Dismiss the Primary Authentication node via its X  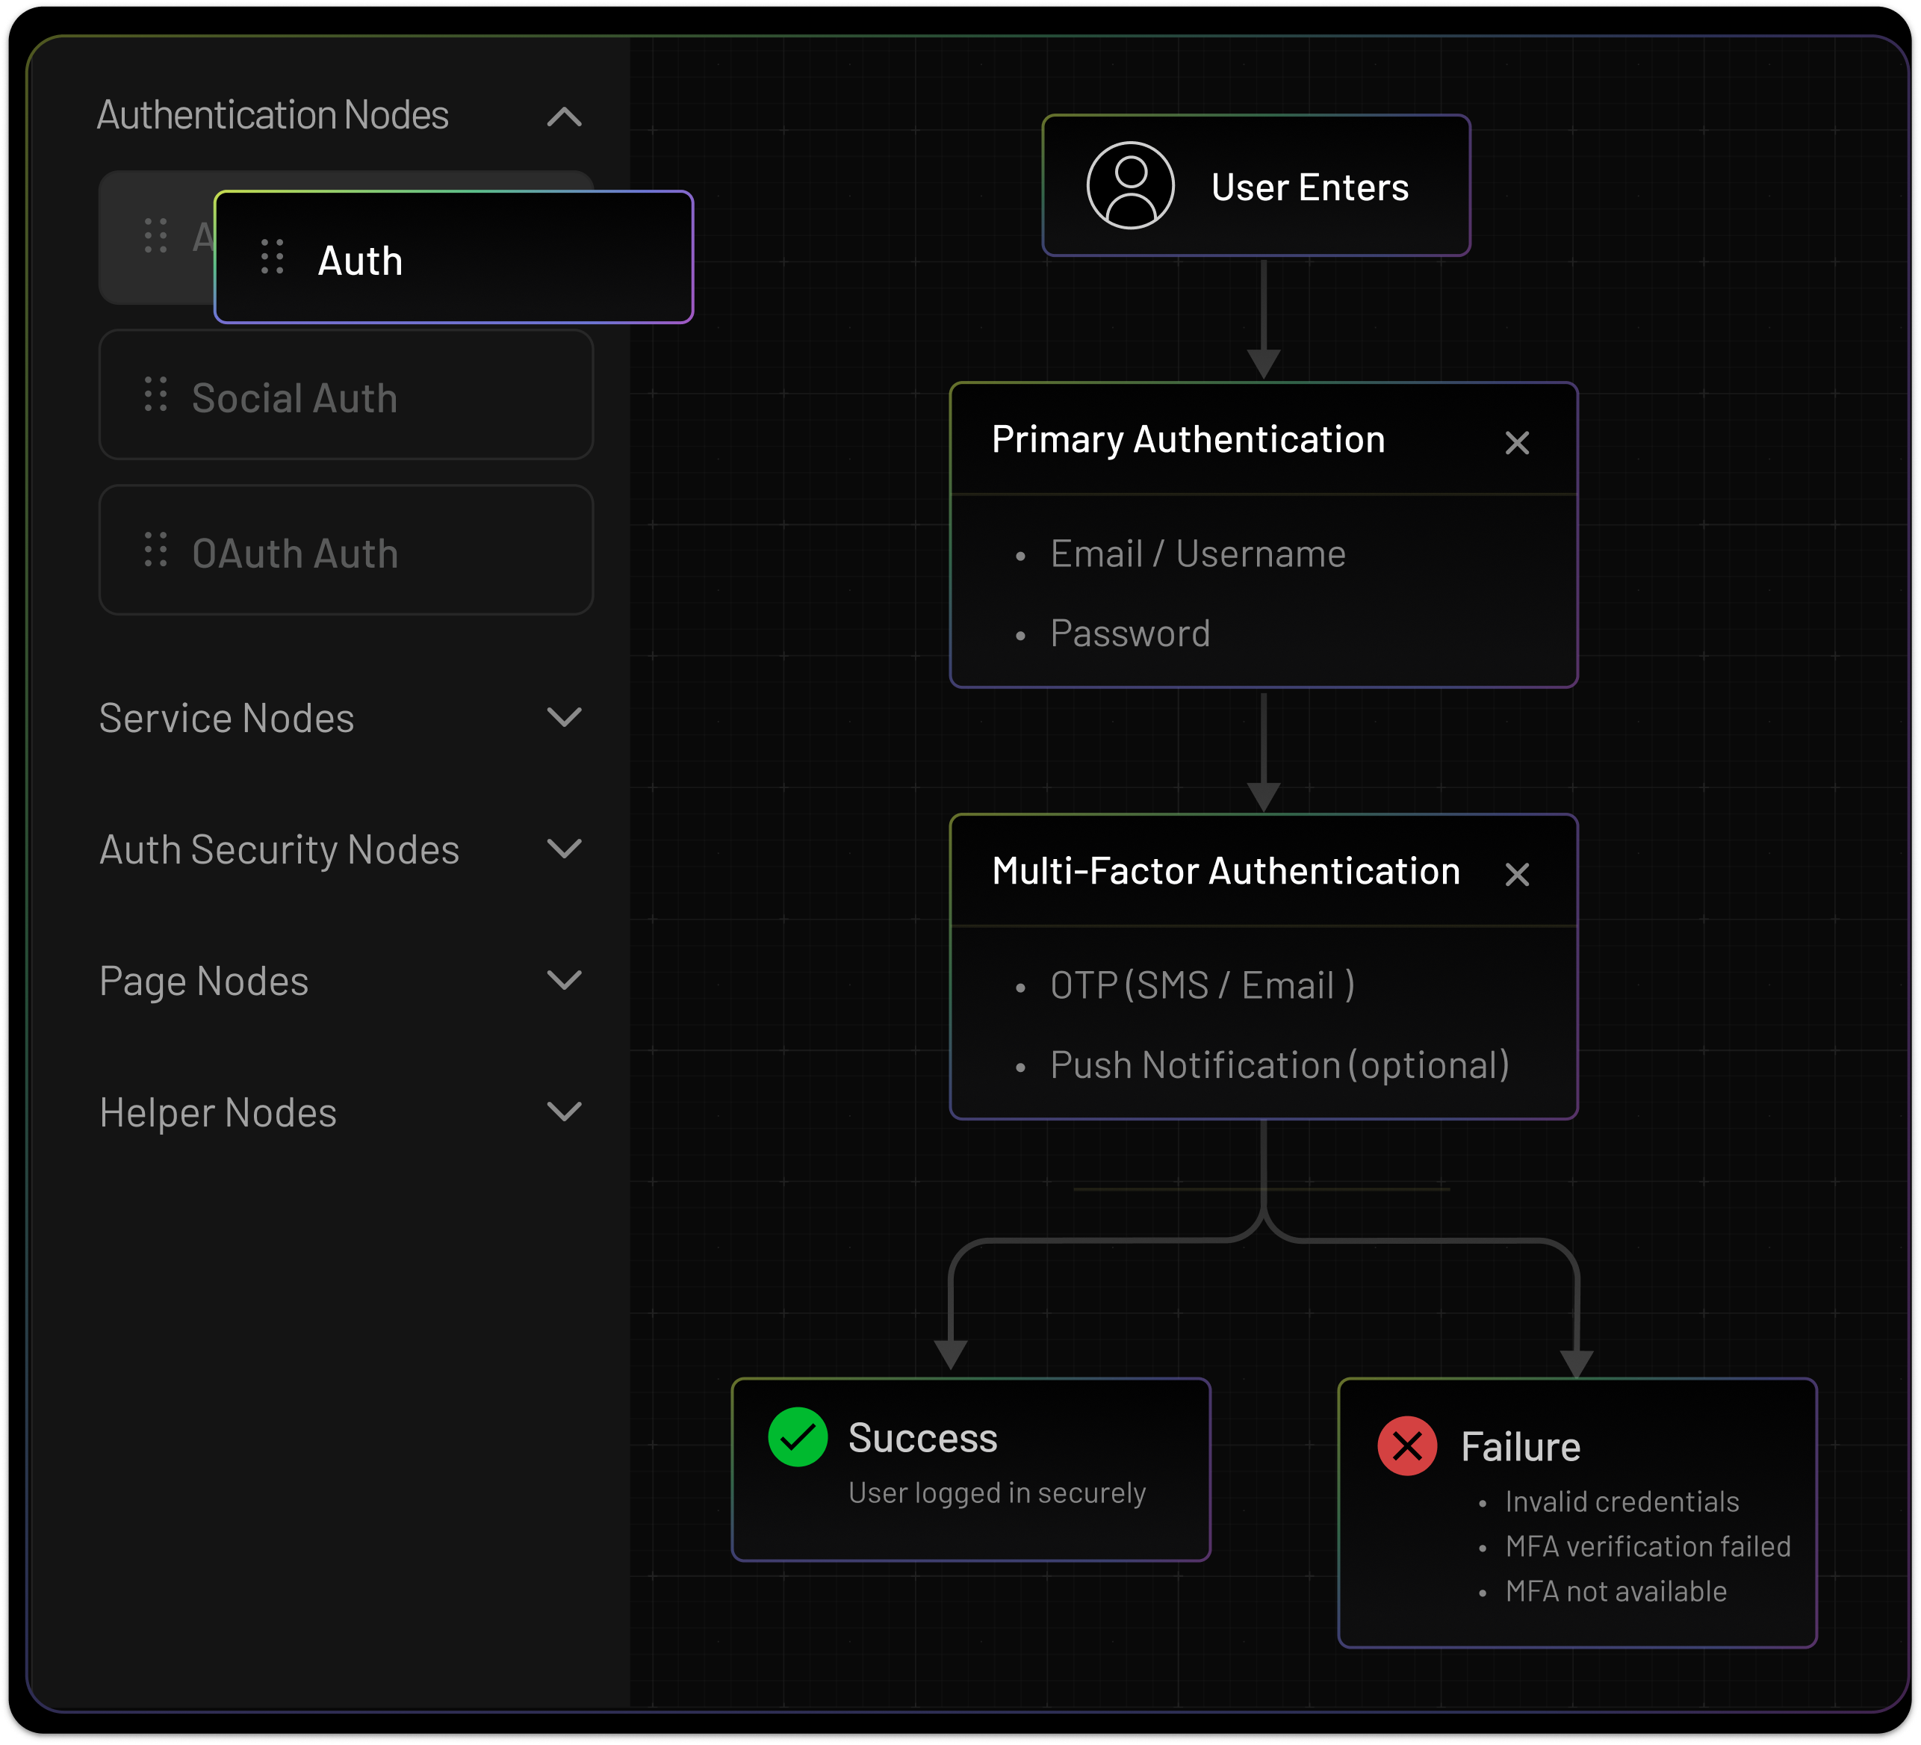point(1517,442)
